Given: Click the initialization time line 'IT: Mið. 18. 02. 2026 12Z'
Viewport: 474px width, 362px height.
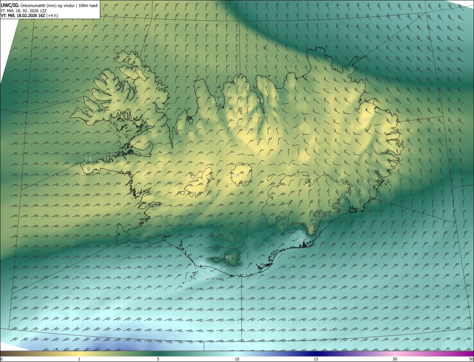Looking at the screenshot, I should (x=24, y=10).
